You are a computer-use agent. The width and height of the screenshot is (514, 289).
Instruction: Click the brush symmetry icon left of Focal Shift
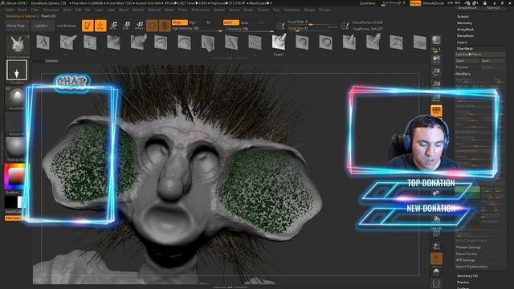280,26
